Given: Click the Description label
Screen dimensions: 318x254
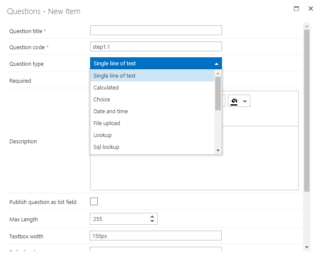Looking at the screenshot, I should click(23, 141).
